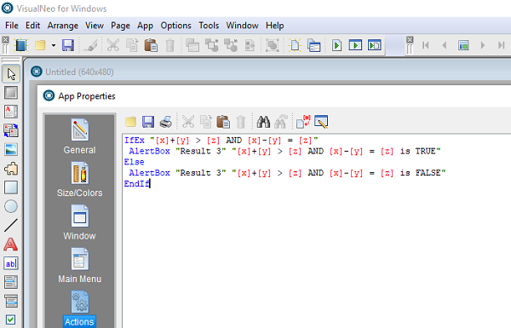Open the Options menu
Screen dimensions: 511x328
pyautogui.click(x=175, y=26)
